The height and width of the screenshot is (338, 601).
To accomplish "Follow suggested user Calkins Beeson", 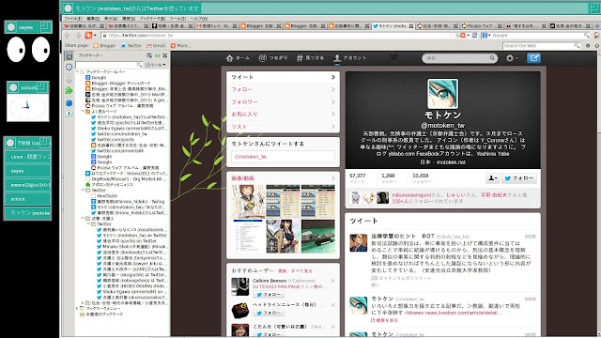I will (x=269, y=294).
